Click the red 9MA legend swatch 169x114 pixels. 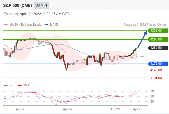point(19,85)
